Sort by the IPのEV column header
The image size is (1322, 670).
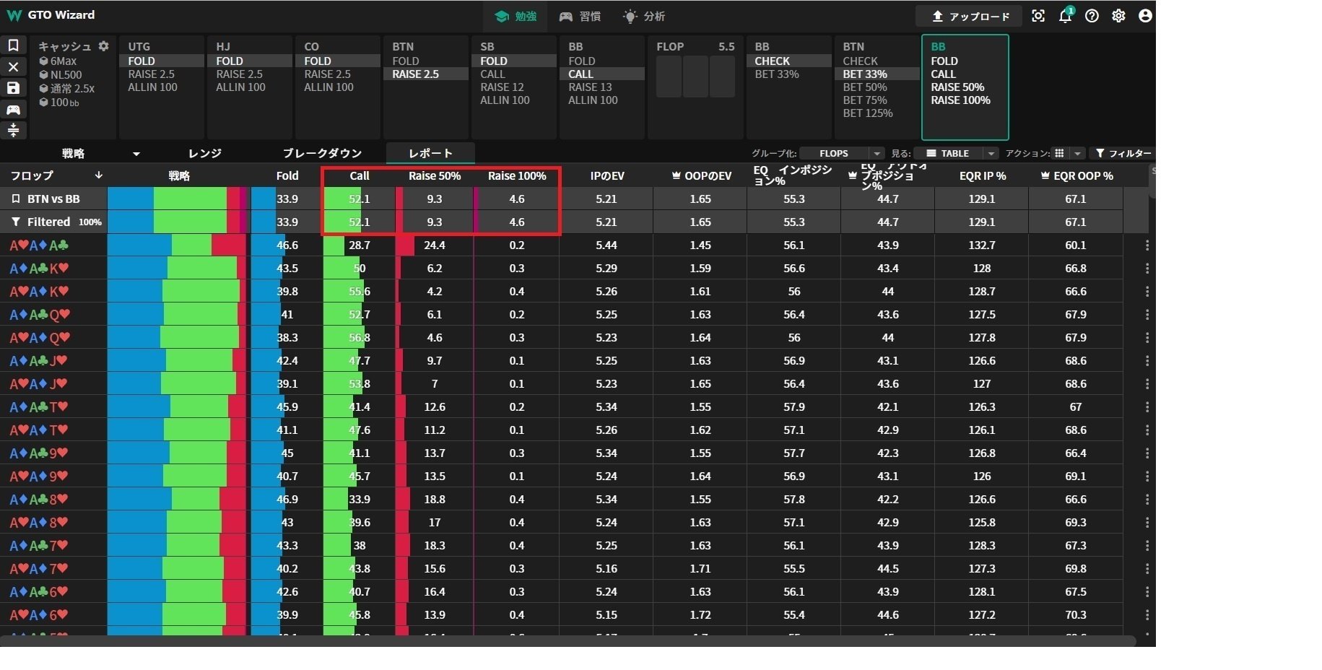[x=606, y=175]
